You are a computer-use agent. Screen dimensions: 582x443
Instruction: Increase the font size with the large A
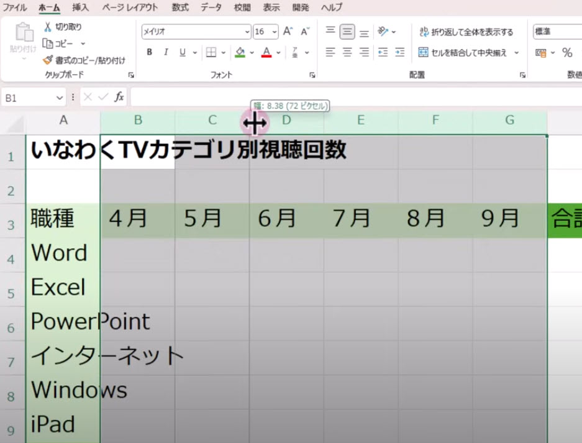click(x=288, y=32)
